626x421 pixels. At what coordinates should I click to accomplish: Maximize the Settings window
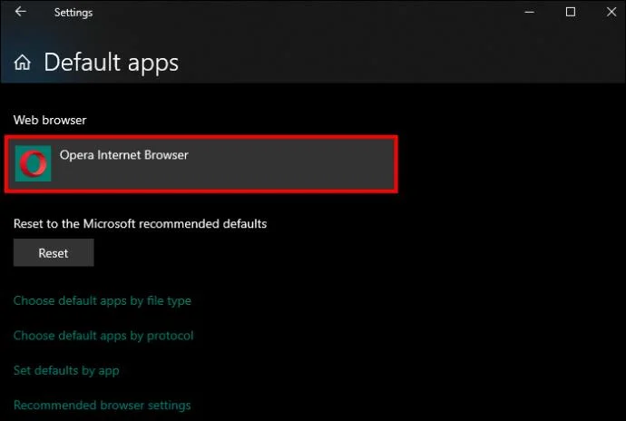tap(571, 12)
